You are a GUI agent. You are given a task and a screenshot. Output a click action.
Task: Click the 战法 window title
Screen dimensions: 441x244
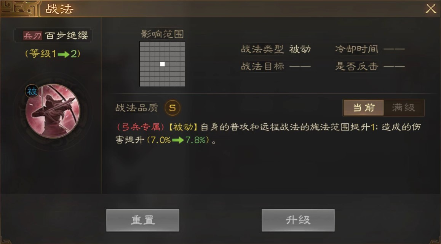click(59, 9)
